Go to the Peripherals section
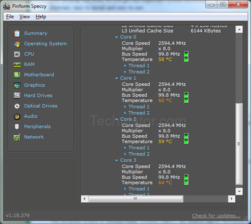 pos(37,127)
